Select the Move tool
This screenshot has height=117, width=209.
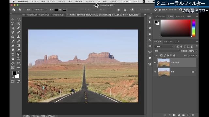click(13, 19)
